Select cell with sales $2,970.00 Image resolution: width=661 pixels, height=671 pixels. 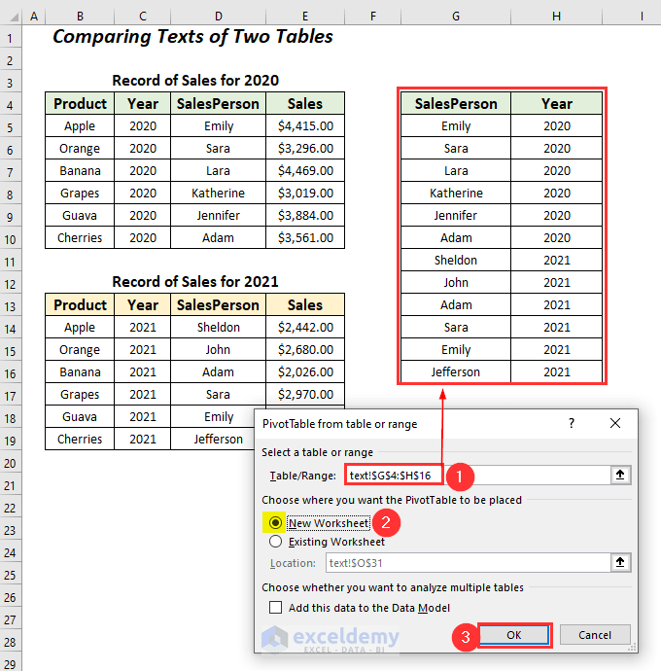pos(305,394)
